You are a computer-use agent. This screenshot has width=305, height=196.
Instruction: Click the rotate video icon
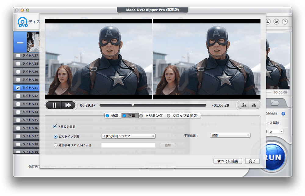pos(244,105)
